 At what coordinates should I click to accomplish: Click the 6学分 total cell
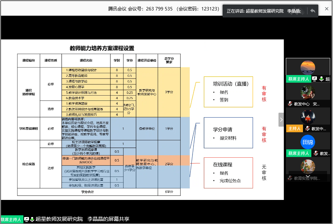pos(169,192)
